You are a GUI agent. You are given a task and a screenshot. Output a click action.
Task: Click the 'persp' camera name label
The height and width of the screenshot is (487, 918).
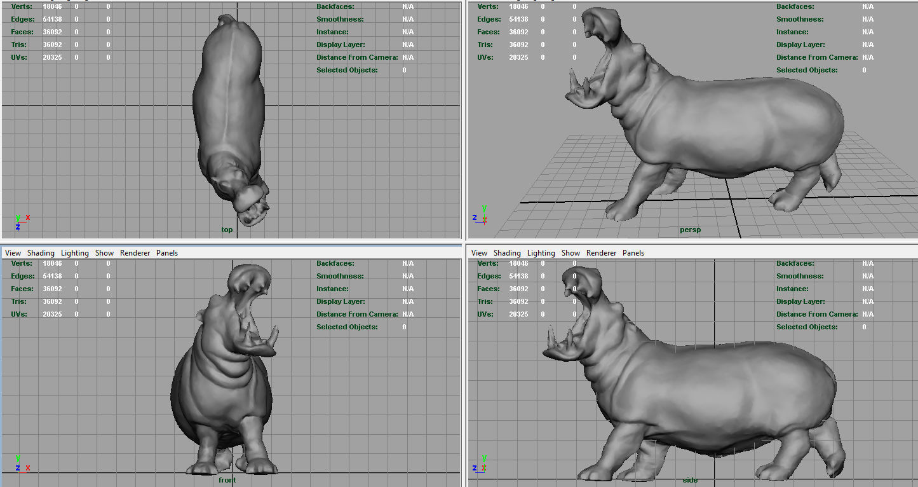691,230
